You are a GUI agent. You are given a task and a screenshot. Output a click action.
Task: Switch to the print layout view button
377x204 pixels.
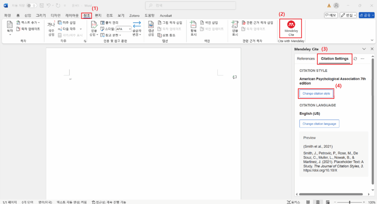tap(318, 202)
